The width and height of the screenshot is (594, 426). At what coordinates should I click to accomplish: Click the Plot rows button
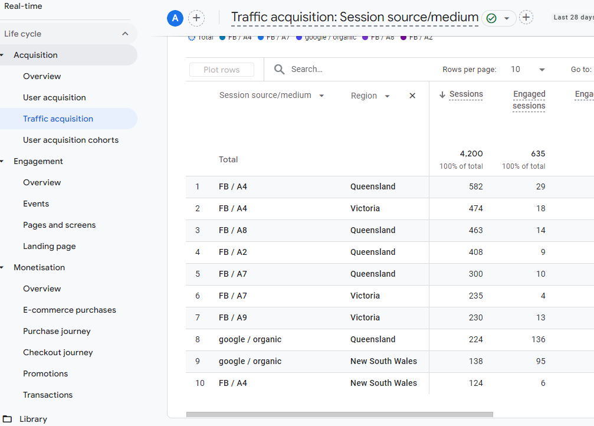point(222,70)
